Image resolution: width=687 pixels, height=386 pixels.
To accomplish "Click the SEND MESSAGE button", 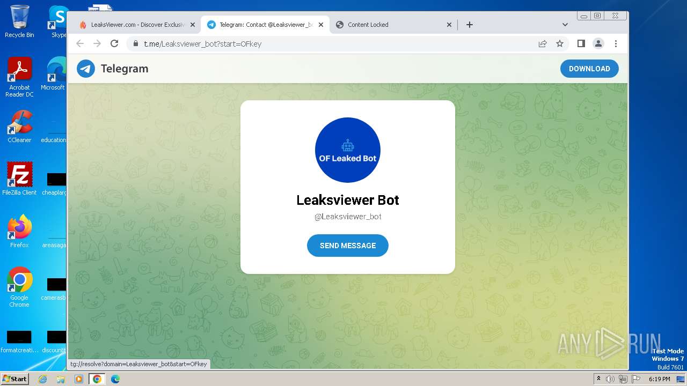I will 347,246.
